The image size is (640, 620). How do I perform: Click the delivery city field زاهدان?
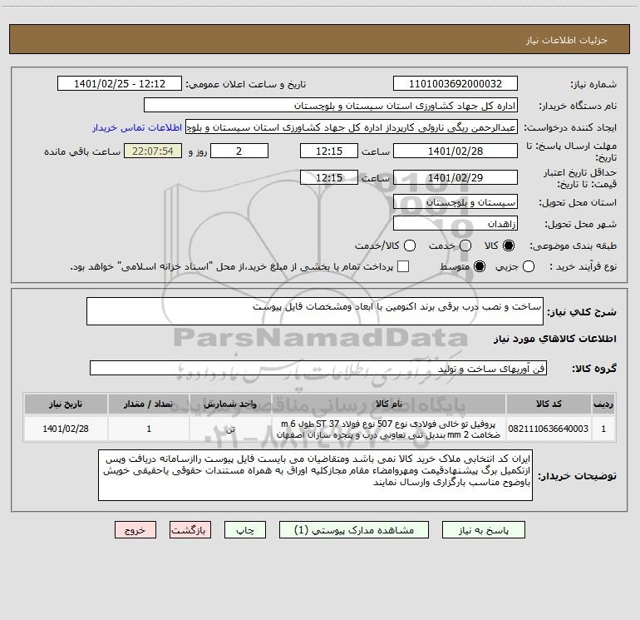tap(455, 224)
